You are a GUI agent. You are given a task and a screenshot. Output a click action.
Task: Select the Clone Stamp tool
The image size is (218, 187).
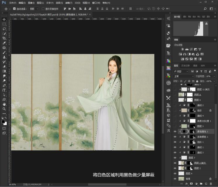tap(4, 57)
